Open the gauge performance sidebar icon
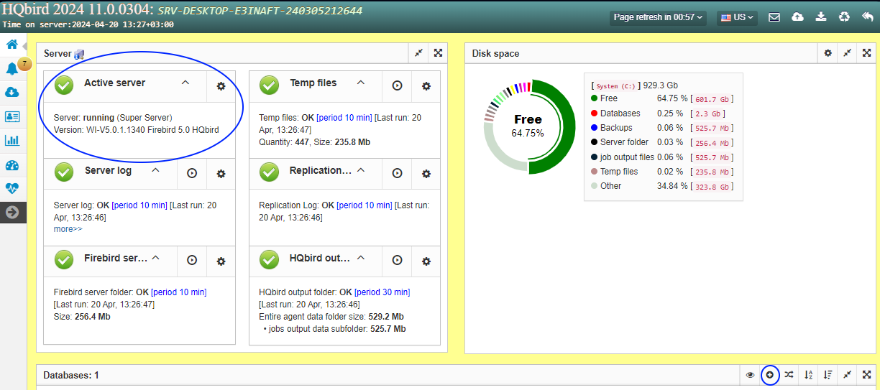The image size is (880, 390). click(12, 164)
